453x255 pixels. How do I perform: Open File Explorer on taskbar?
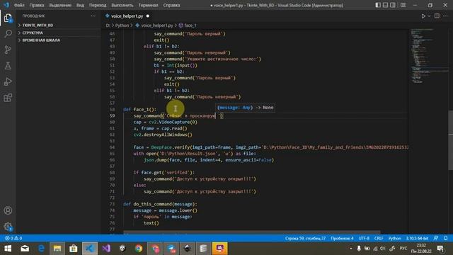coord(57,249)
